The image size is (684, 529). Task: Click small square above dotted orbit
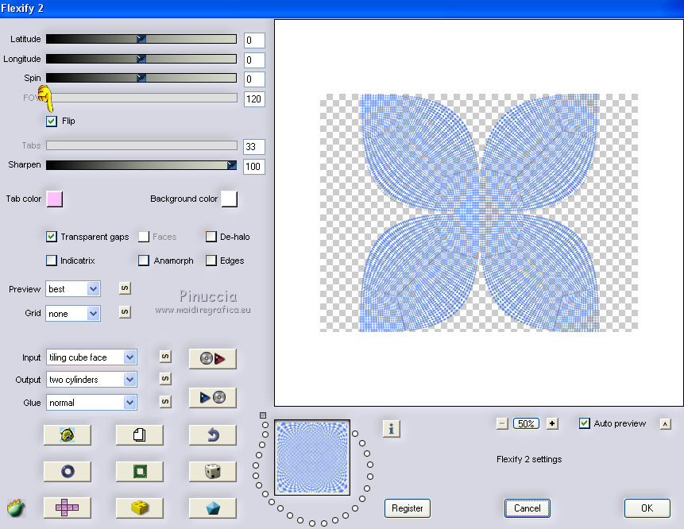(x=263, y=415)
